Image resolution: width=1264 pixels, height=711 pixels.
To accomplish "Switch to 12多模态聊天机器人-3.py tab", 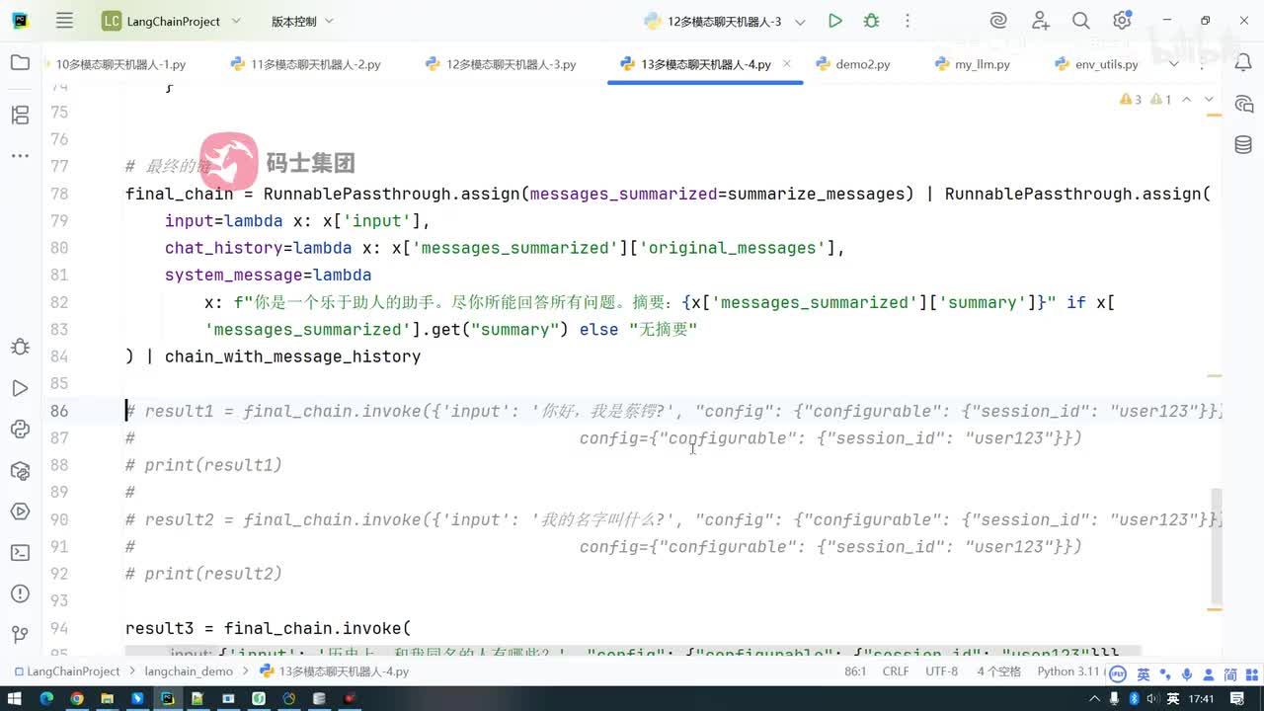I will pyautogui.click(x=501, y=64).
